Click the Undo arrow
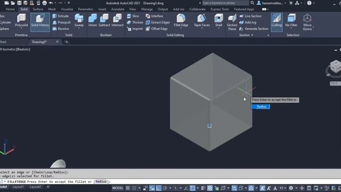 [x=51, y=3]
